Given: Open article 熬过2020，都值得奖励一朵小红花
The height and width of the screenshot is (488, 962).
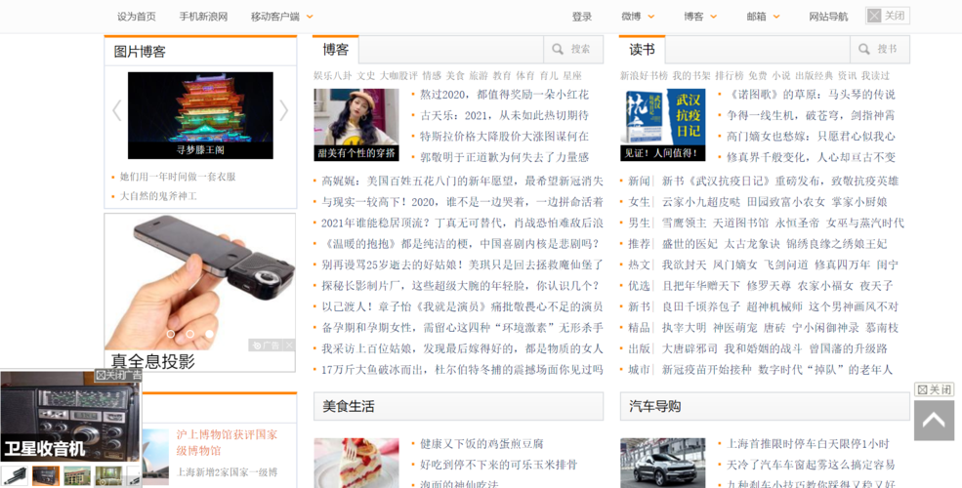Looking at the screenshot, I should [504, 95].
